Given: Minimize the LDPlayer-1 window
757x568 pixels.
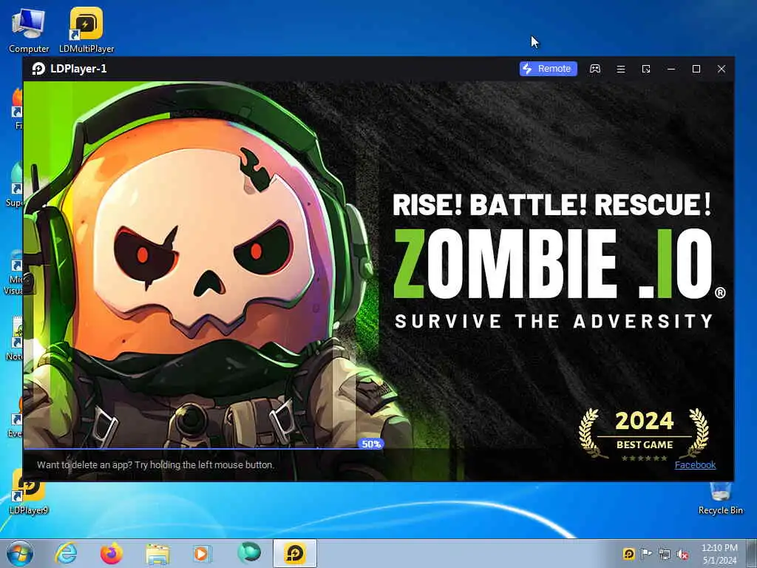Looking at the screenshot, I should click(x=671, y=69).
